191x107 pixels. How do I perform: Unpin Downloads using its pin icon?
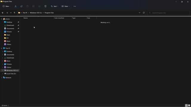pyautogui.click(x=18, y=25)
